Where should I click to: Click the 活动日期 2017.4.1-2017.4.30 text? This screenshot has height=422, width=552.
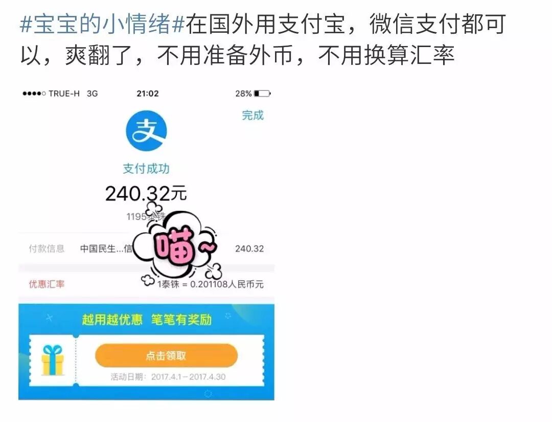[x=168, y=377]
